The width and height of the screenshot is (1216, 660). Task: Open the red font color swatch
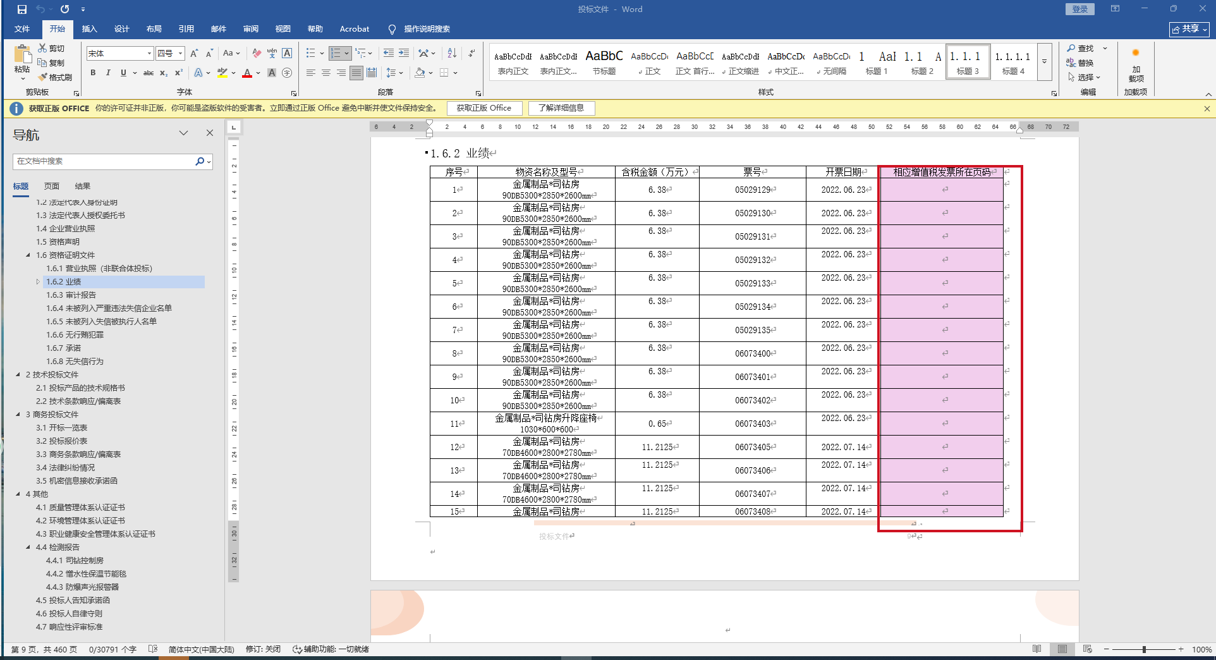(247, 73)
